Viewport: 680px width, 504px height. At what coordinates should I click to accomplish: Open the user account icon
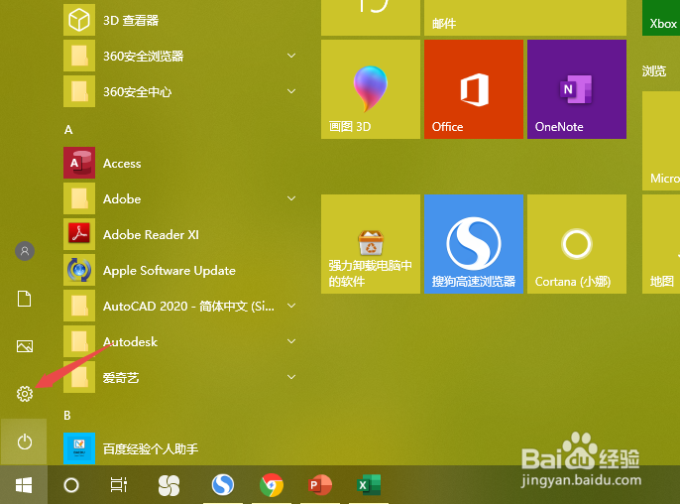pos(25,251)
